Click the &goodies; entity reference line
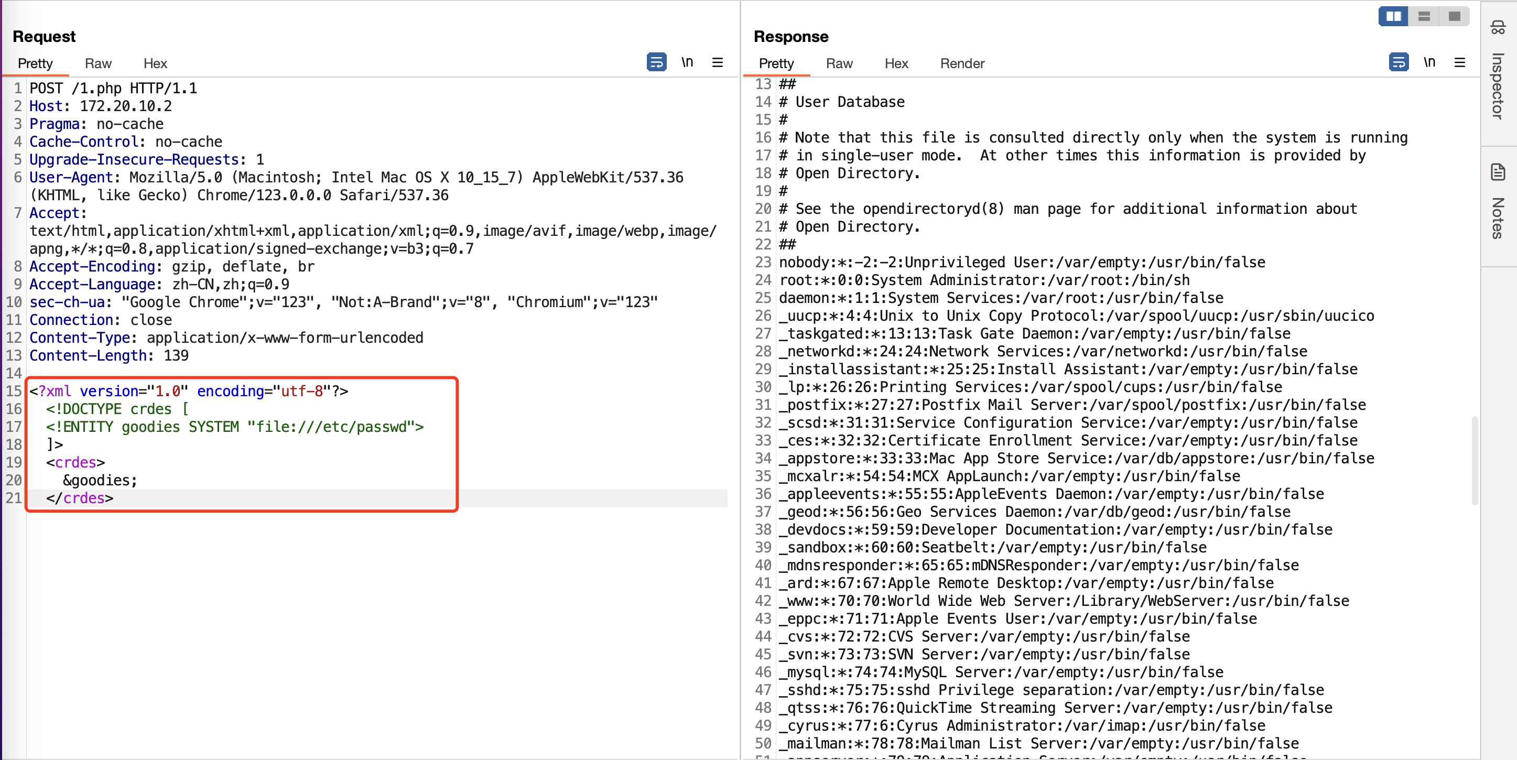The image size is (1517, 760). tap(100, 480)
